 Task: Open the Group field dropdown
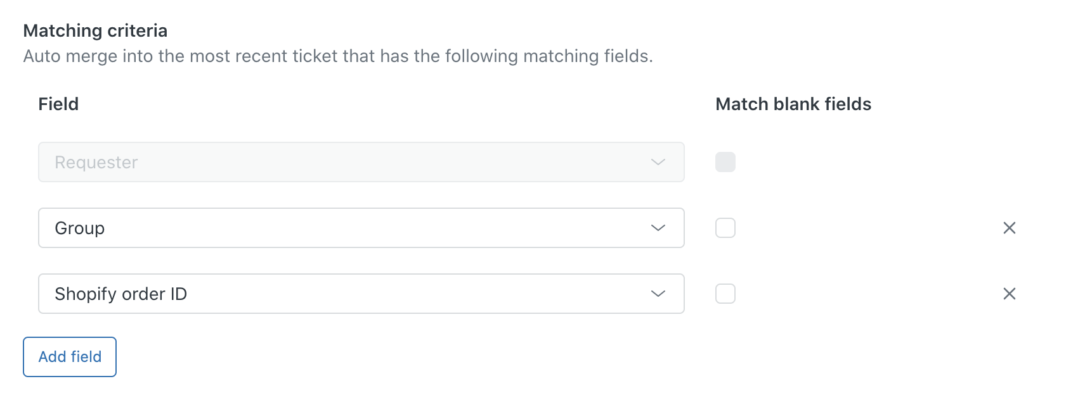click(x=361, y=228)
